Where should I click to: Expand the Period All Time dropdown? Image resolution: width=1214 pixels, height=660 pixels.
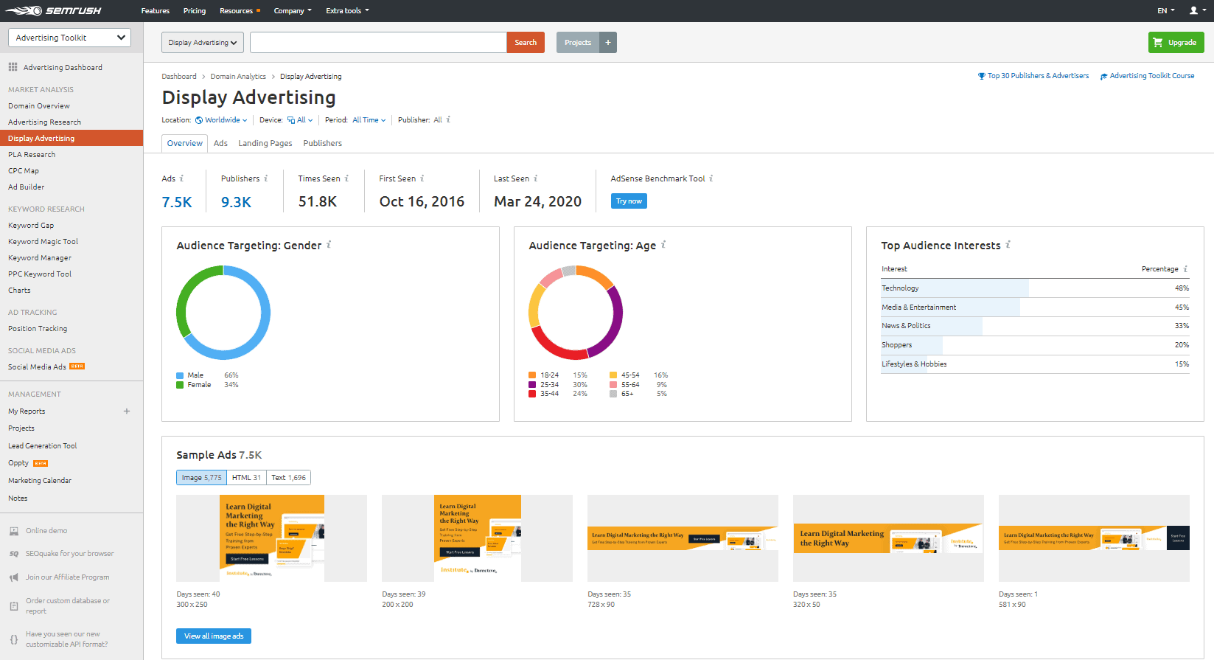tap(369, 120)
